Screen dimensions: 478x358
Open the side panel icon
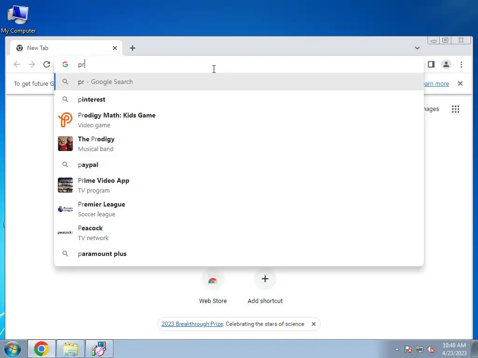(431, 64)
